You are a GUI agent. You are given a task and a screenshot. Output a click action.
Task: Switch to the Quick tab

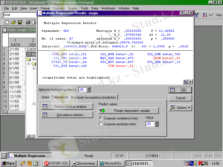[x=46, y=97]
